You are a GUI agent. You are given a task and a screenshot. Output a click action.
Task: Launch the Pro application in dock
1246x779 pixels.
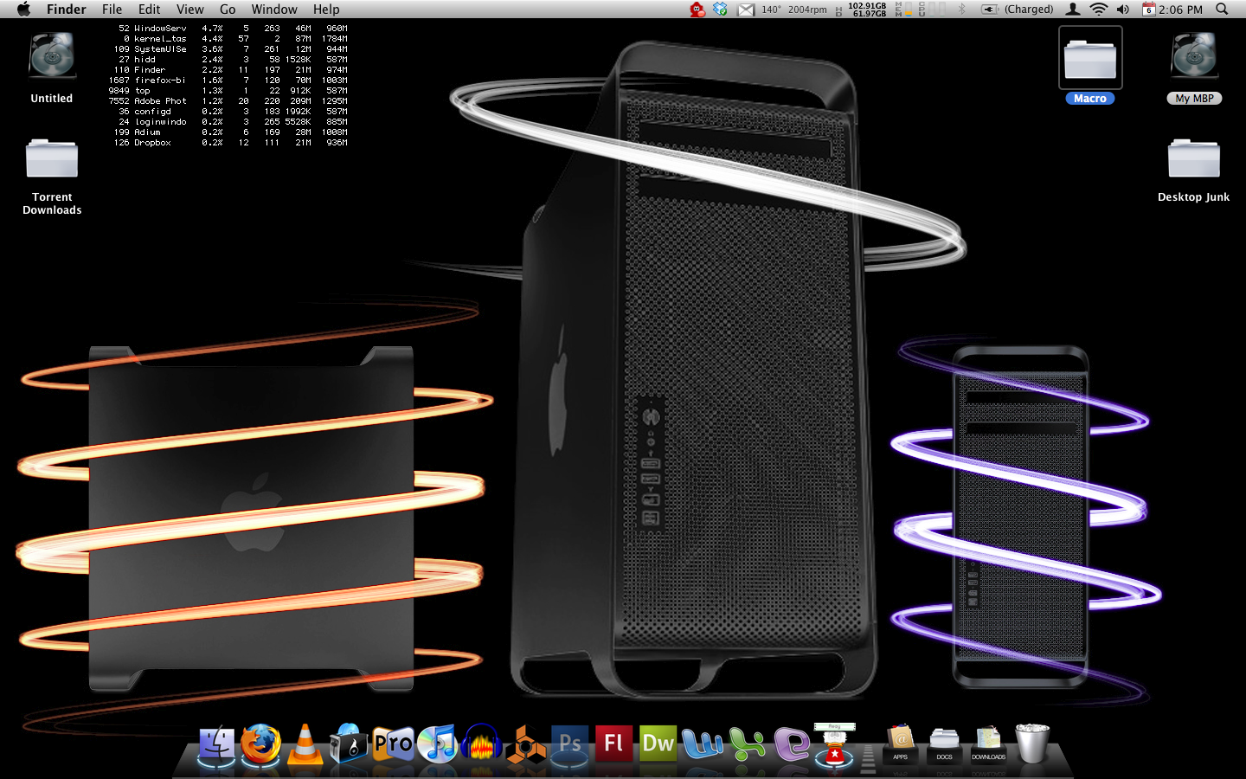[393, 744]
